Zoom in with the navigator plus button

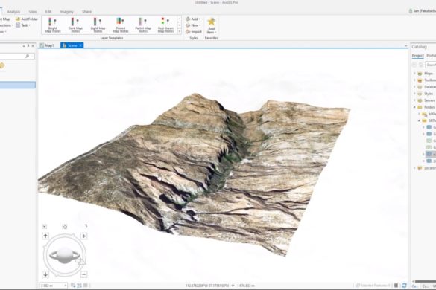[83, 236]
